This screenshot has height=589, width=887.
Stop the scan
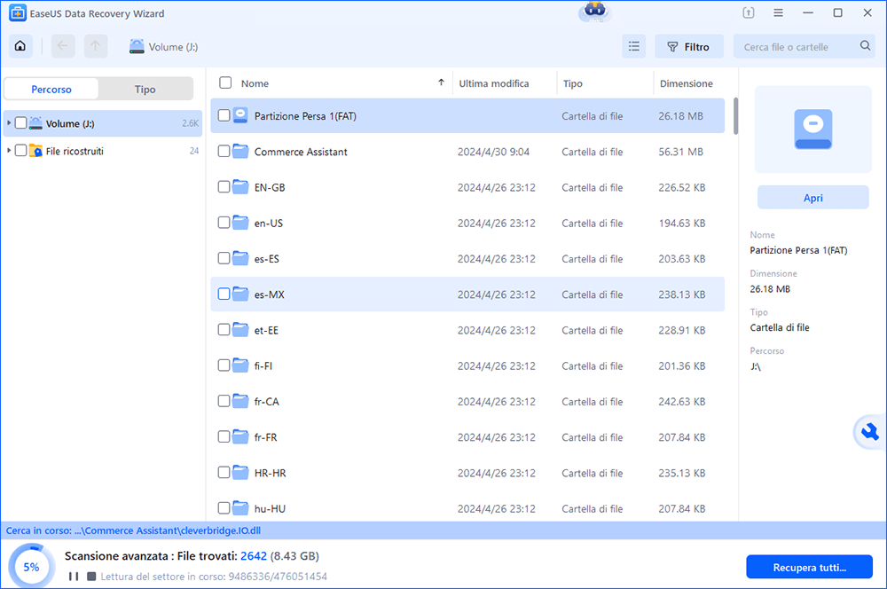tap(91, 576)
